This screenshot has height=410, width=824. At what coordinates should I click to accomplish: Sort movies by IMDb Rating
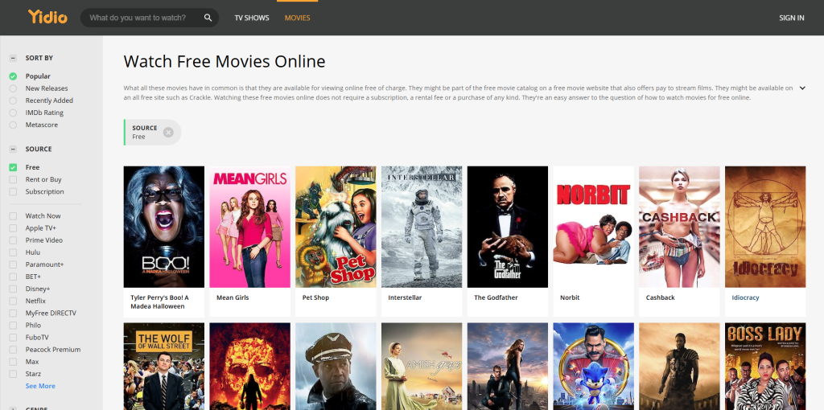pyautogui.click(x=13, y=113)
